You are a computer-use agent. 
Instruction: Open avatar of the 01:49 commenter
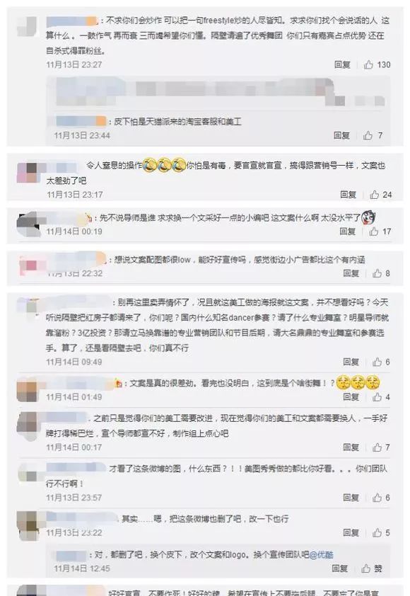click(x=28, y=390)
